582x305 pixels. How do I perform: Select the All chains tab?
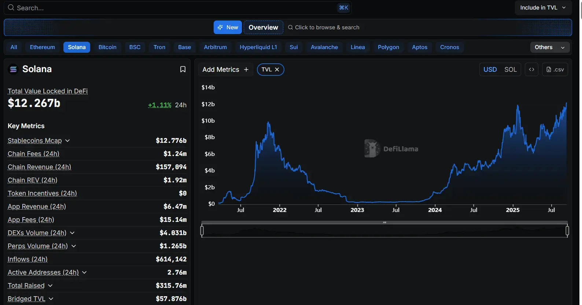[x=14, y=47]
